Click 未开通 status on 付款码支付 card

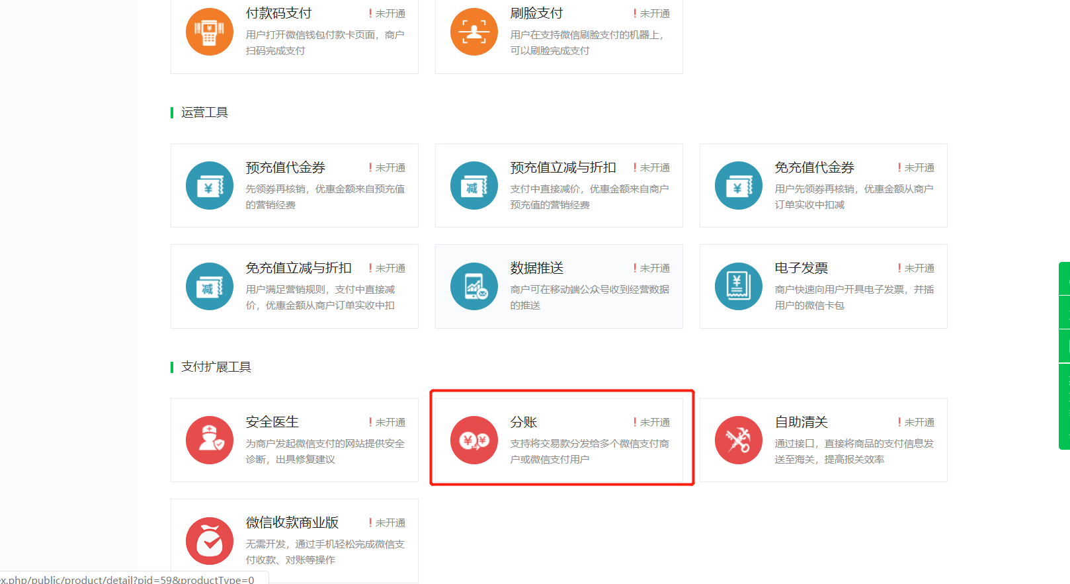(x=387, y=14)
